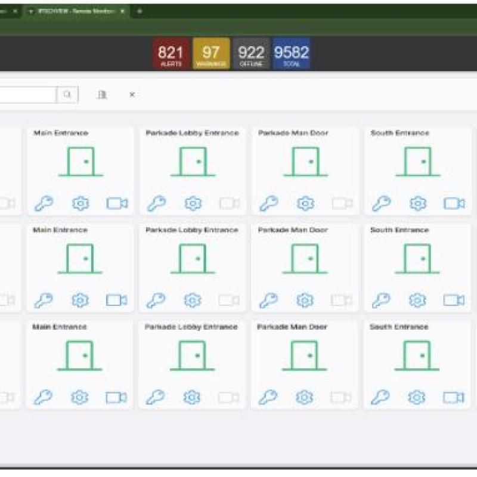
Task: Click middle-row South Entrance key icon
Action: pos(381,301)
